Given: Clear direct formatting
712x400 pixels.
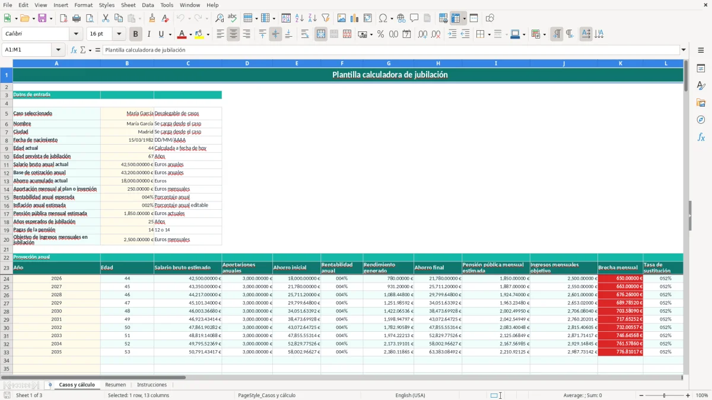Looking at the screenshot, I should tap(164, 18).
